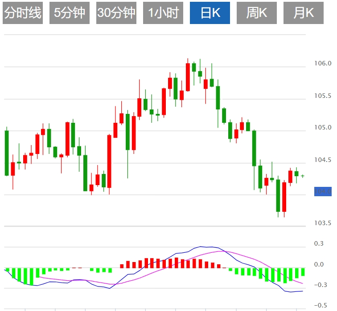Screen dimensions: 337x311
Task: Select the 5分钟 interval tab
Action: 70,13
